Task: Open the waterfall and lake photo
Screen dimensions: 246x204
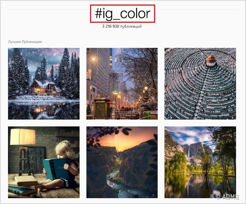Action: pos(200,162)
